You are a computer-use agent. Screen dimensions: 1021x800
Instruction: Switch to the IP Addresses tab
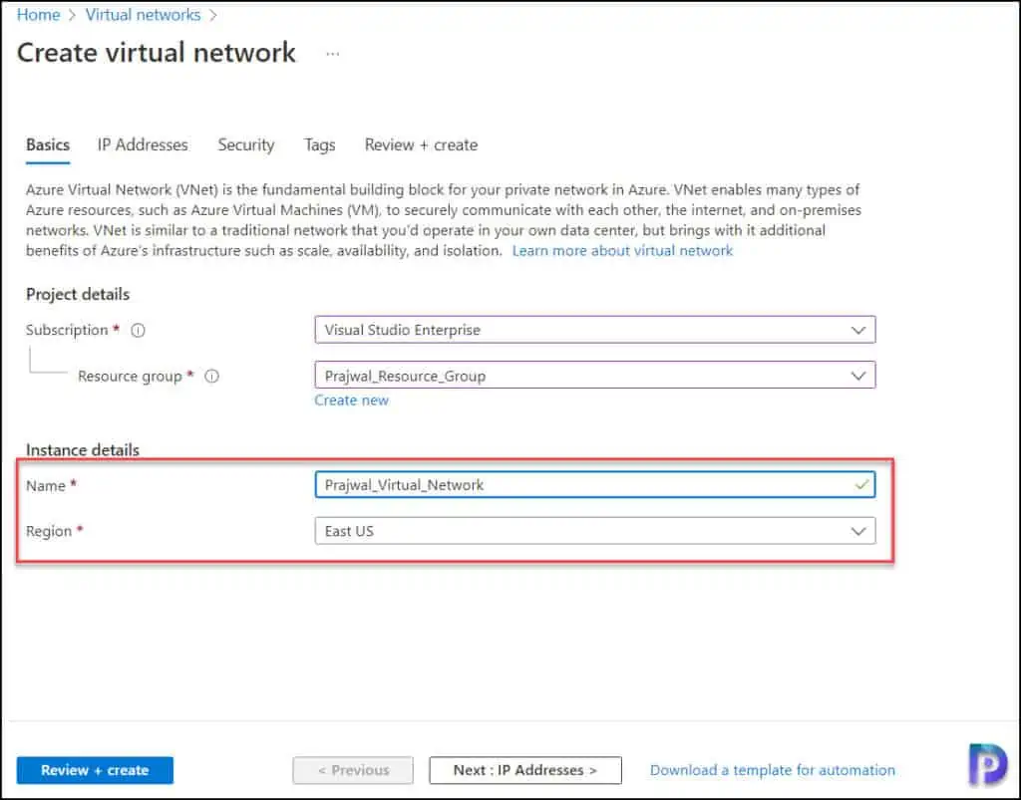(x=143, y=145)
